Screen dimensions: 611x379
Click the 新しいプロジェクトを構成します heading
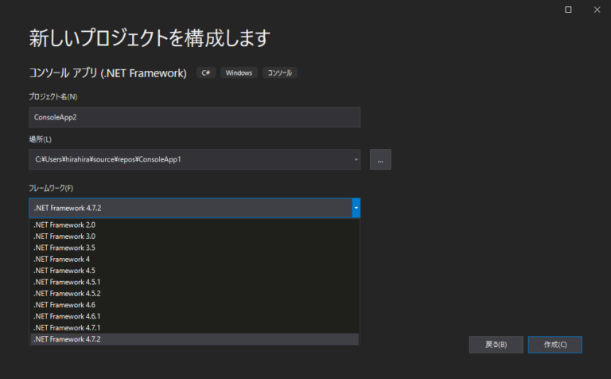150,38
